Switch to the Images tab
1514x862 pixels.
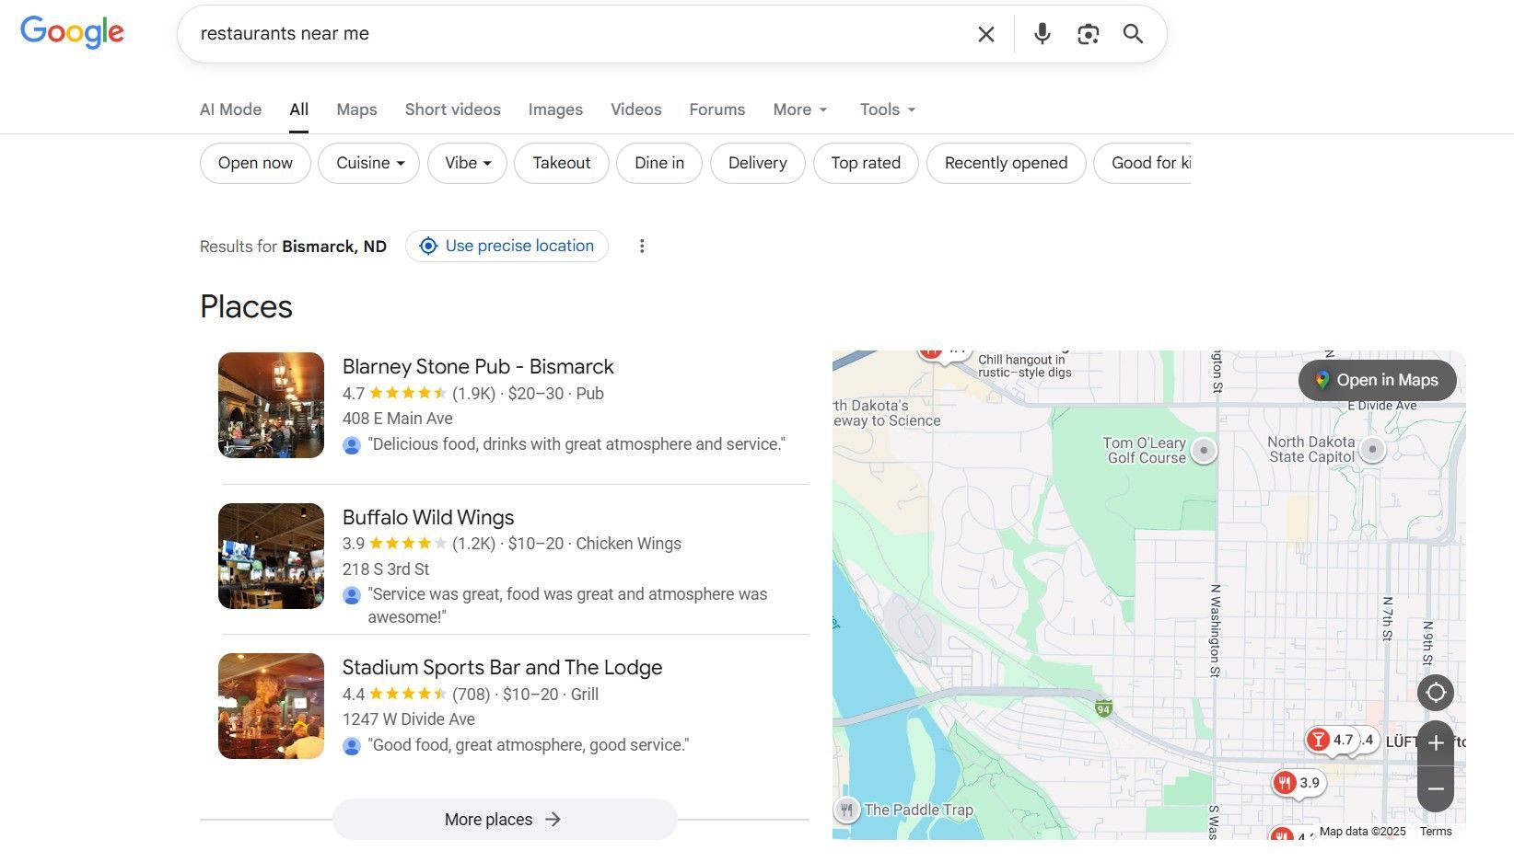tap(555, 109)
